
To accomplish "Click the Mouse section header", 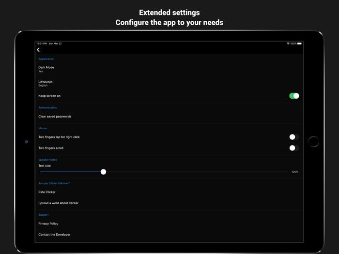I will [43, 128].
